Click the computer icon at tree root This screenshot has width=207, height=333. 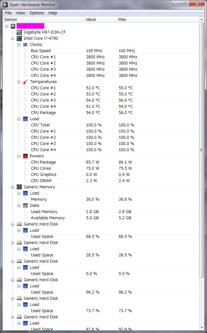(x=13, y=26)
